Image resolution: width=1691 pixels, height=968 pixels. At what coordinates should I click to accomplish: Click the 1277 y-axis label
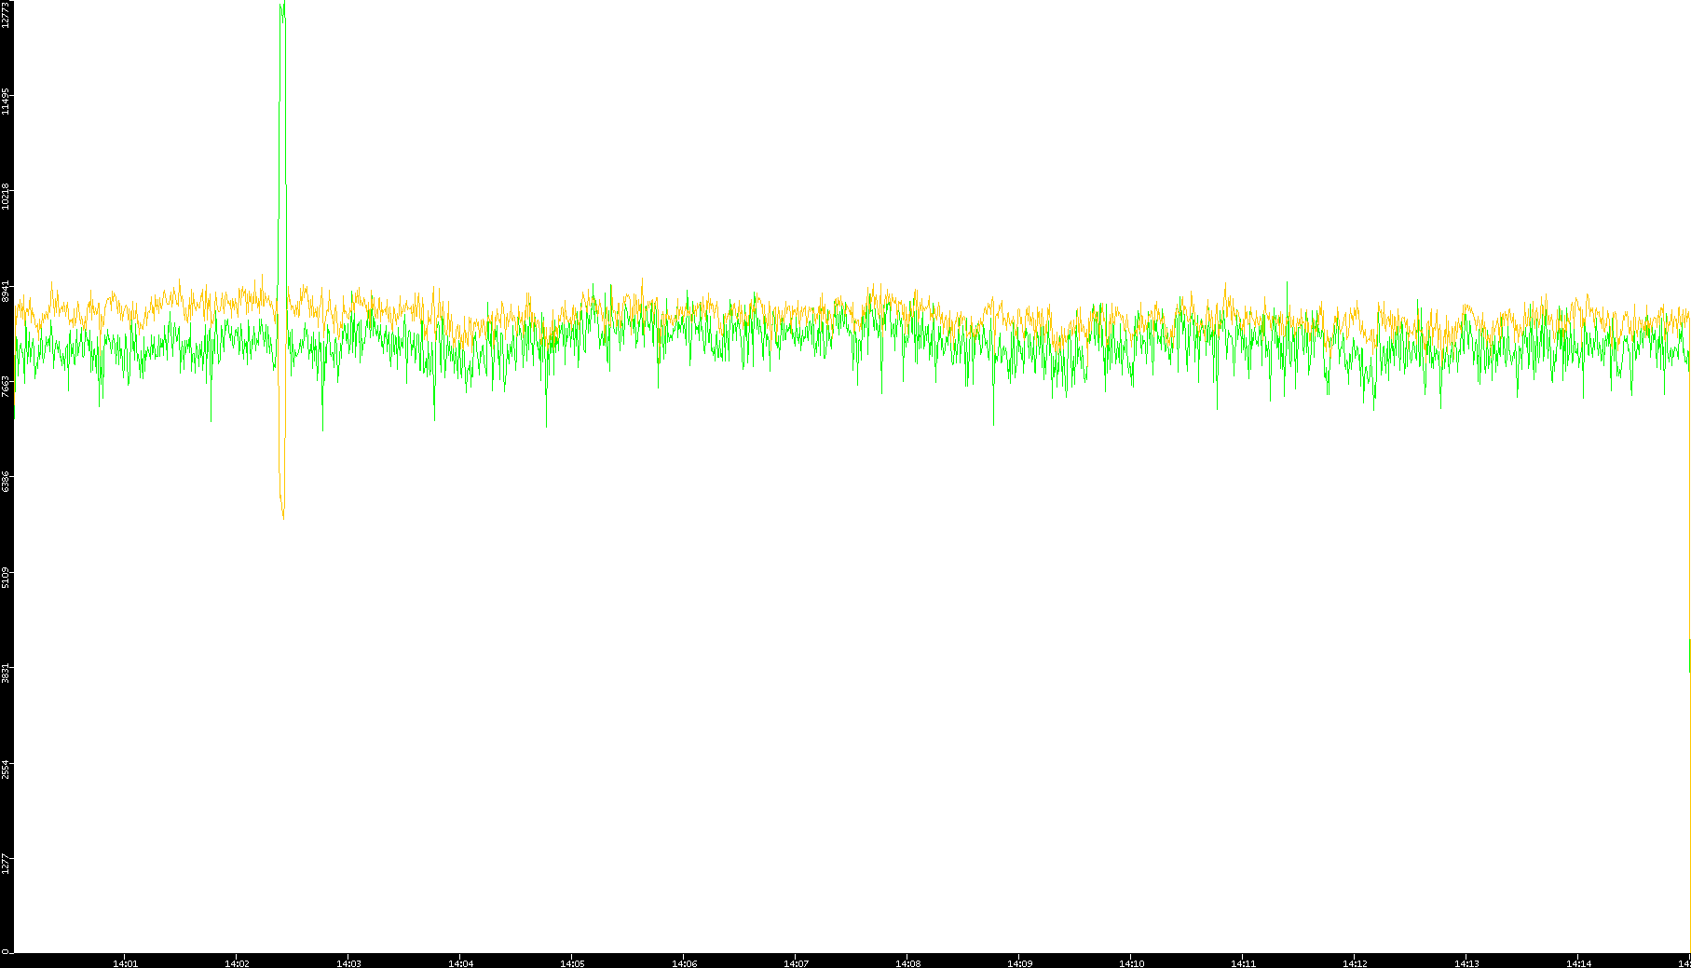pyautogui.click(x=6, y=863)
